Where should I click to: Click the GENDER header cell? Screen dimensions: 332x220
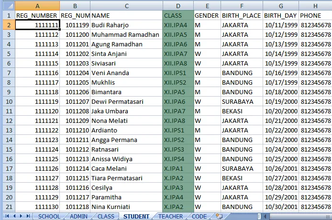pos(207,15)
